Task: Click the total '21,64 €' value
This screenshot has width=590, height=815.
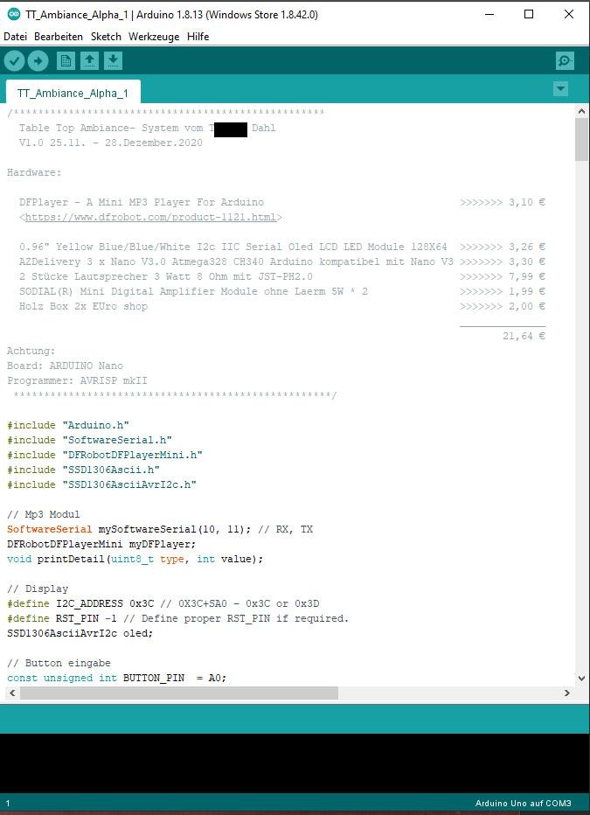Action: [524, 336]
